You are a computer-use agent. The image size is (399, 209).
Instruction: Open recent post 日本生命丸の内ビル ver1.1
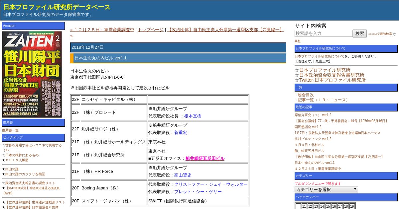pos(315,163)
